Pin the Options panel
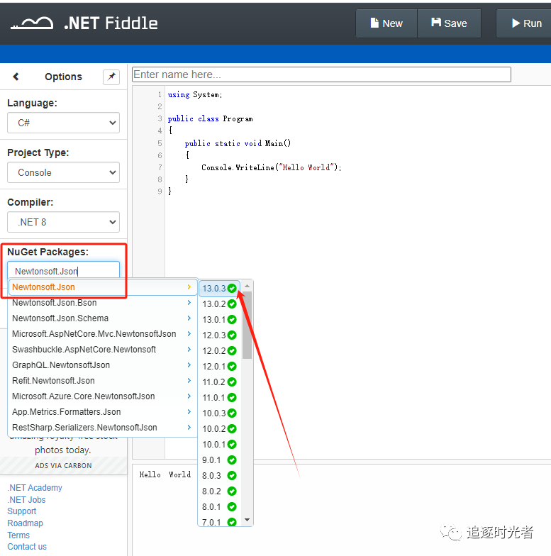 111,77
